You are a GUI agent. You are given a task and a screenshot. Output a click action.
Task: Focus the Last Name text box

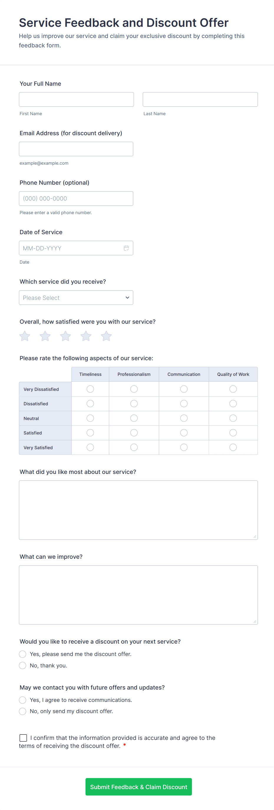[200, 99]
